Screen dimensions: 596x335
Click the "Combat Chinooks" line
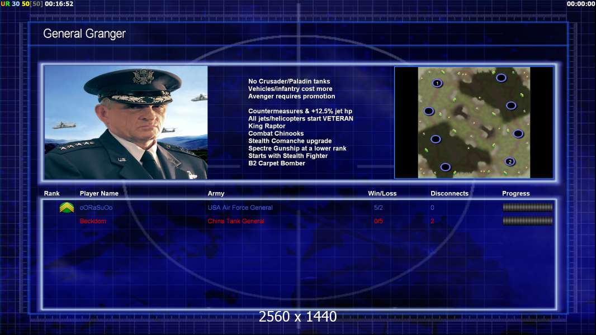276,133
